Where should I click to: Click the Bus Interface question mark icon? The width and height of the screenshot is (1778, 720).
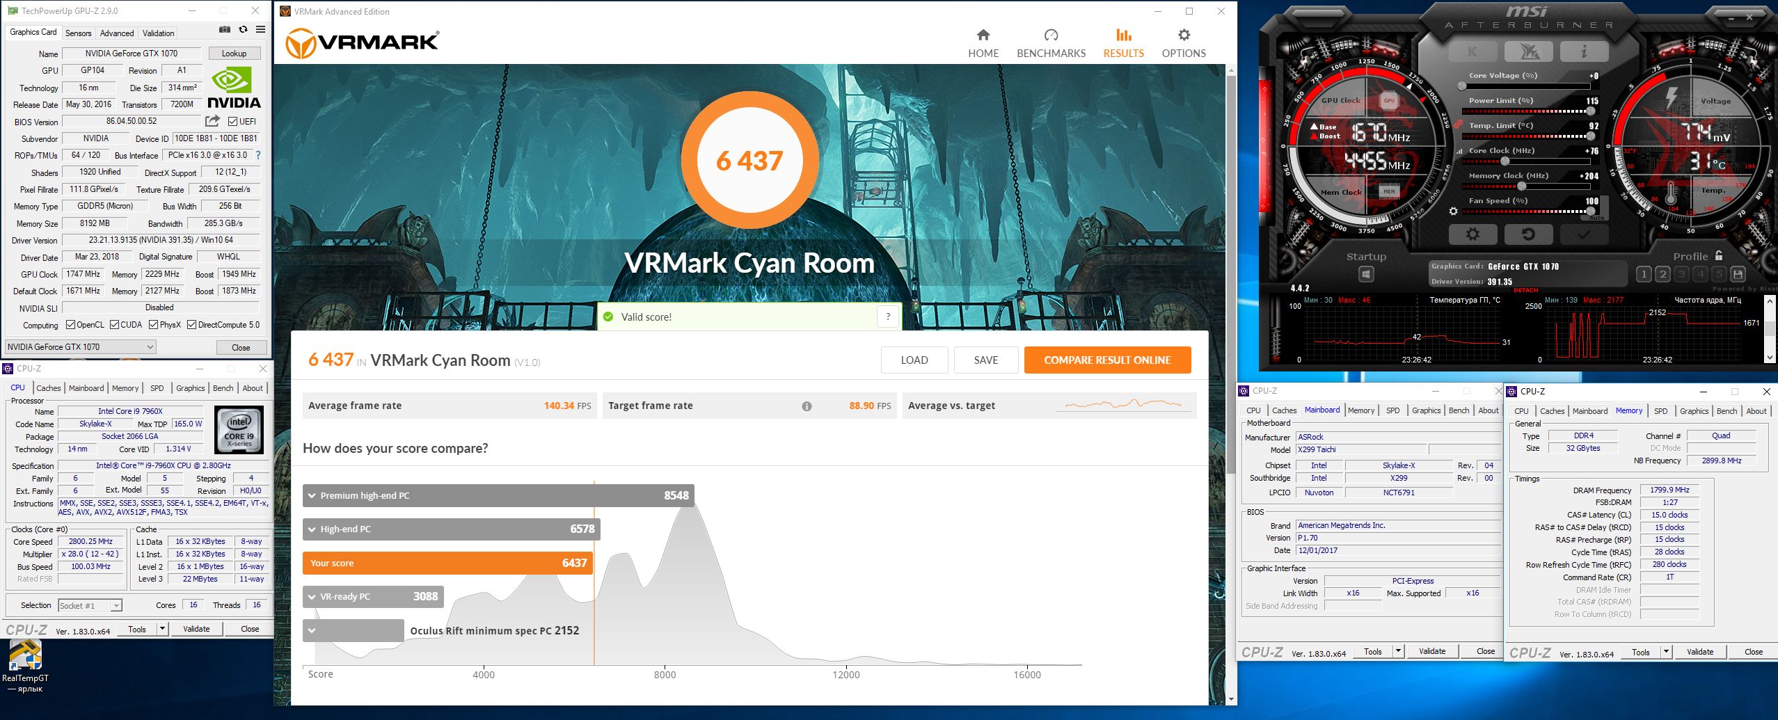pos(258,155)
